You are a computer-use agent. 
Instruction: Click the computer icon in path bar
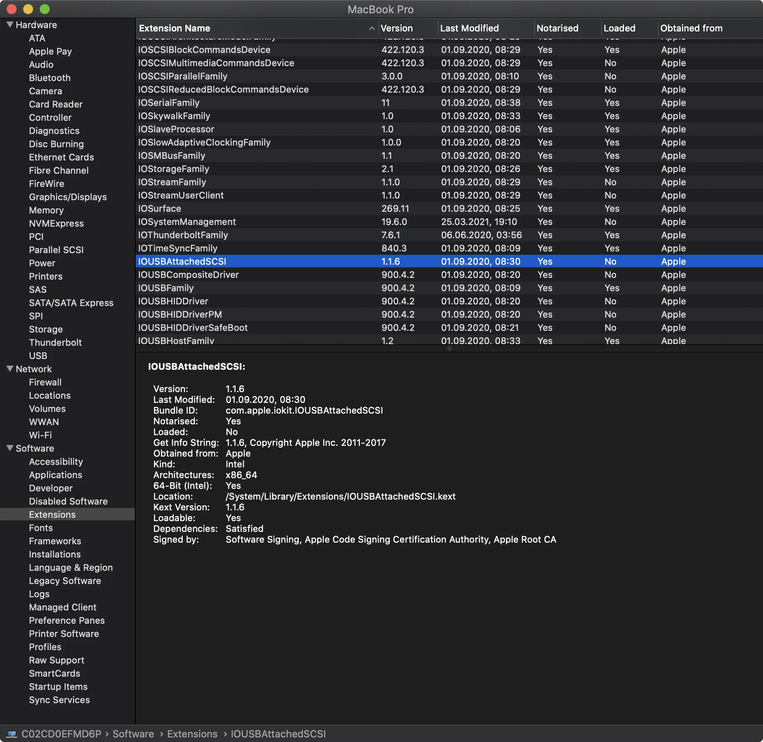pos(12,734)
